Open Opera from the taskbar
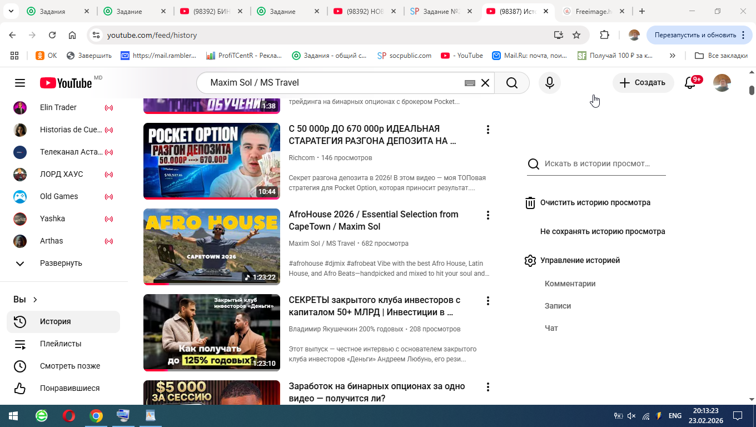 69,416
